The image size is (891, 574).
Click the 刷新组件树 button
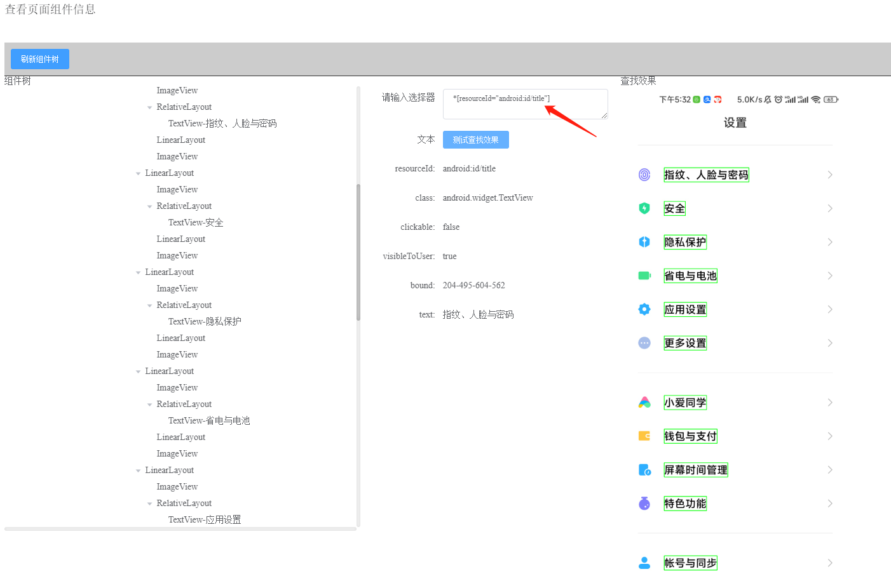pos(39,58)
